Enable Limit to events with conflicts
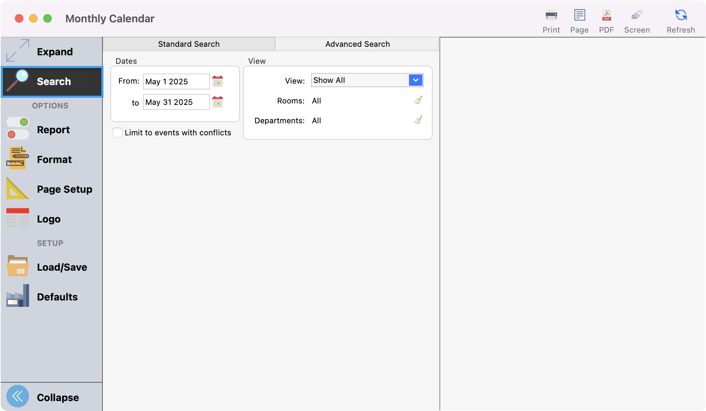The width and height of the screenshot is (706, 411). tap(118, 133)
